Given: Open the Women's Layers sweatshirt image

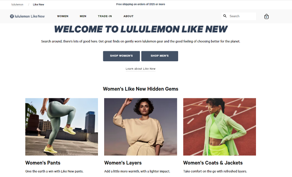Looking at the screenshot, I should pyautogui.click(x=140, y=127).
